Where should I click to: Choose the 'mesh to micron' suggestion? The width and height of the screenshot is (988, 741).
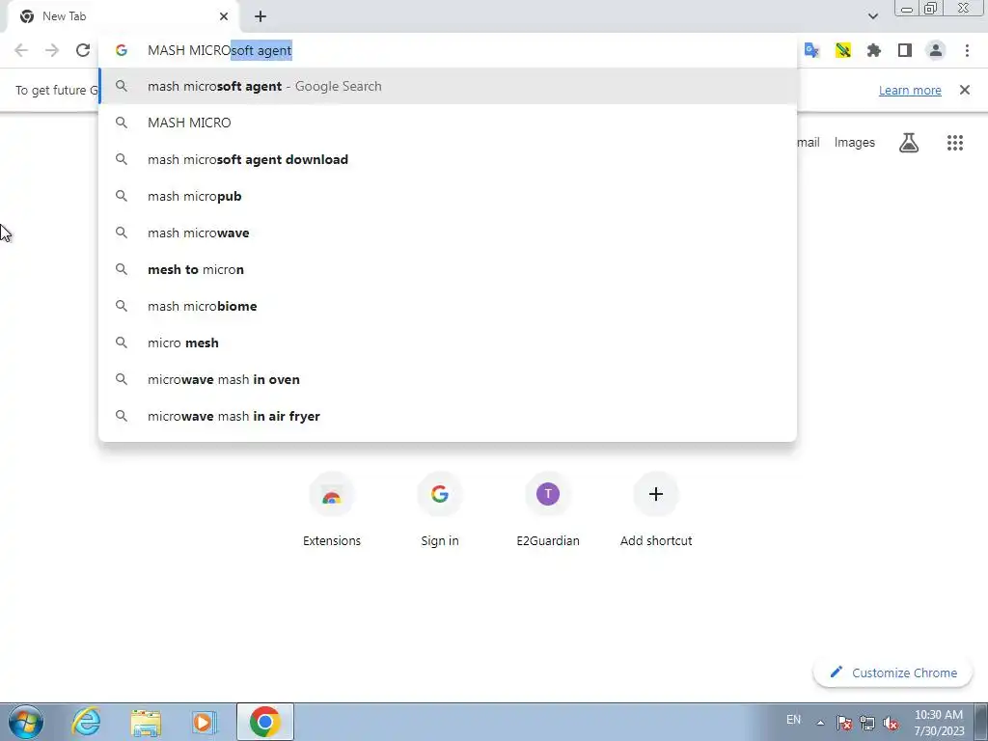pos(448,270)
